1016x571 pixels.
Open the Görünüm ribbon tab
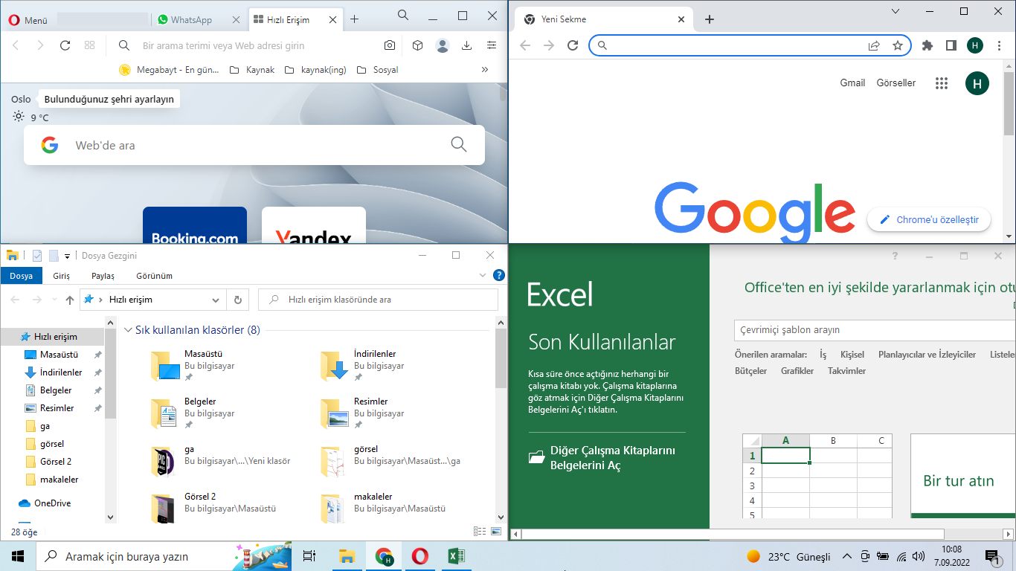coord(154,276)
